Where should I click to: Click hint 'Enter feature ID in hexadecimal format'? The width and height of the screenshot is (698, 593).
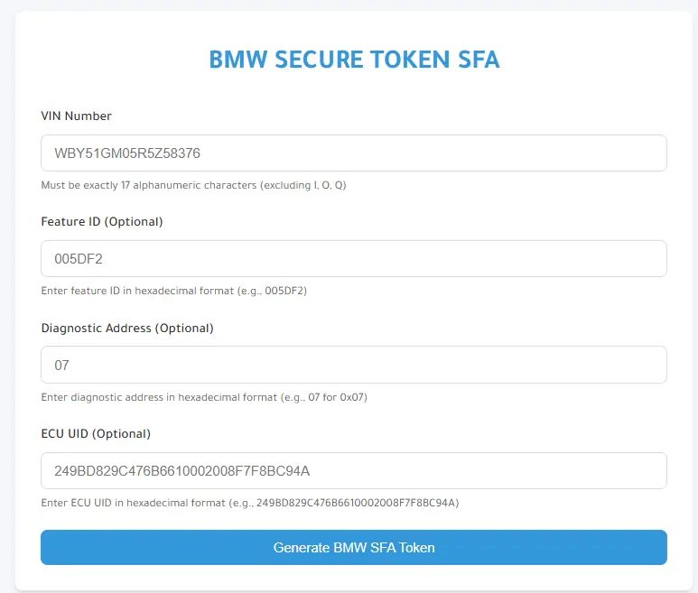pos(174,291)
